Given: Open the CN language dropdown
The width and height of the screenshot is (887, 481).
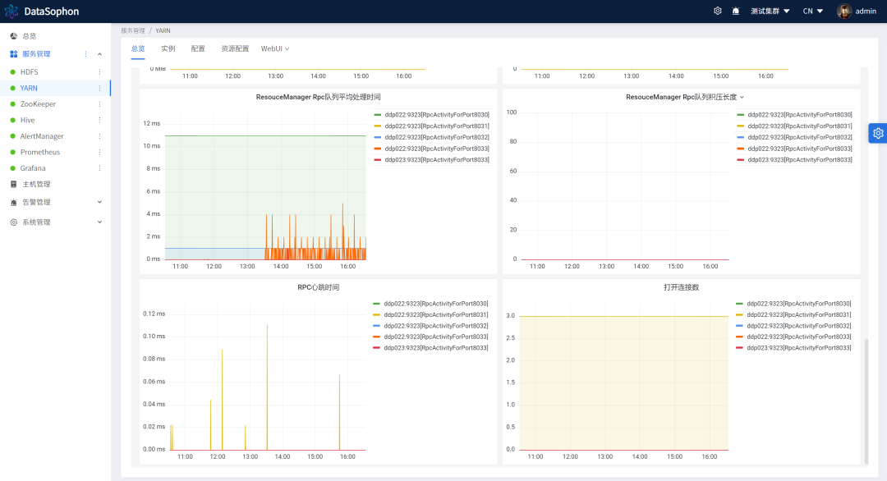Looking at the screenshot, I should click(813, 11).
